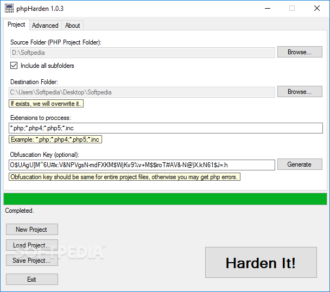This screenshot has width=330, height=292.
Task: Click the obfuscation key warning note
Action: [x=124, y=177]
